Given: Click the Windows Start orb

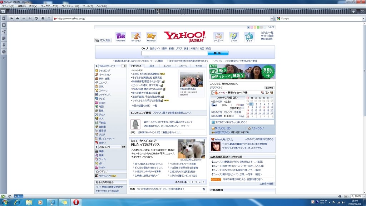Looking at the screenshot, I should 5,202.
